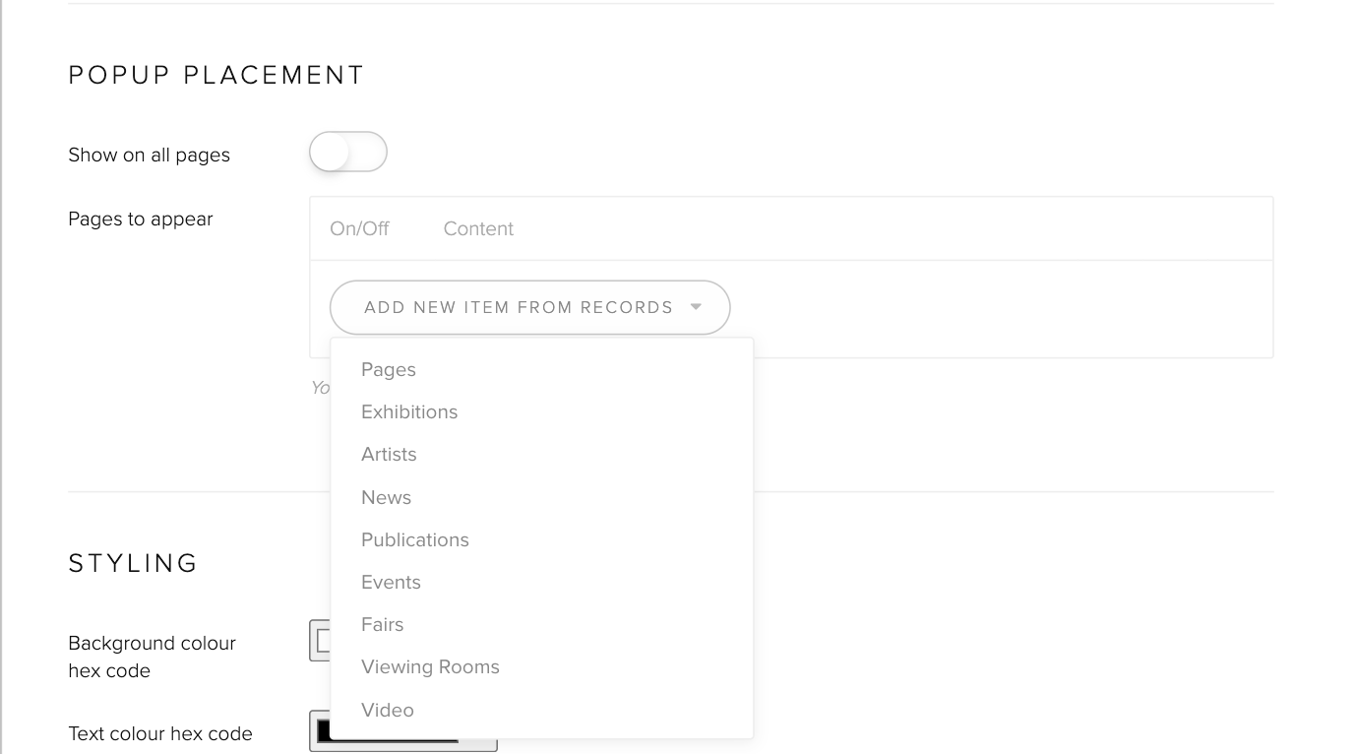Select Events in the records menu
1354x754 pixels.
click(391, 583)
